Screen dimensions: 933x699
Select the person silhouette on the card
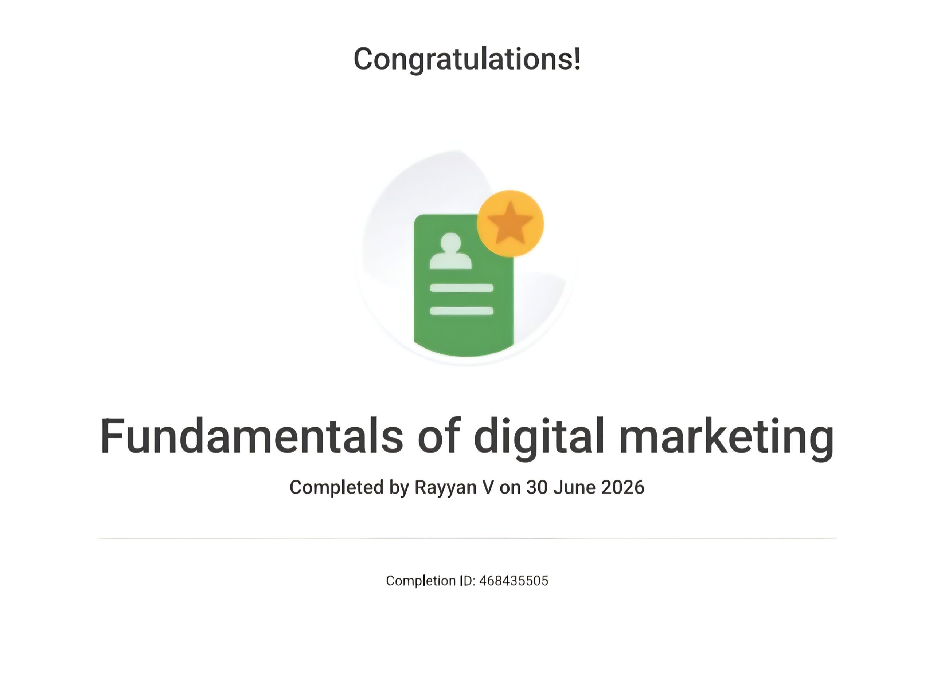click(450, 251)
